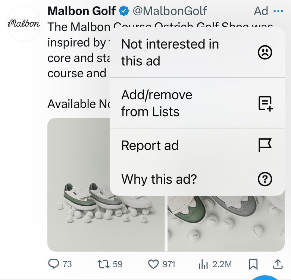Open the Malbon Golf profile name
The image size is (291, 280).
tap(81, 11)
